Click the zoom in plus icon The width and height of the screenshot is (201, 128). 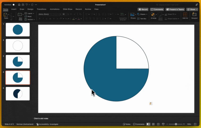click(184, 124)
